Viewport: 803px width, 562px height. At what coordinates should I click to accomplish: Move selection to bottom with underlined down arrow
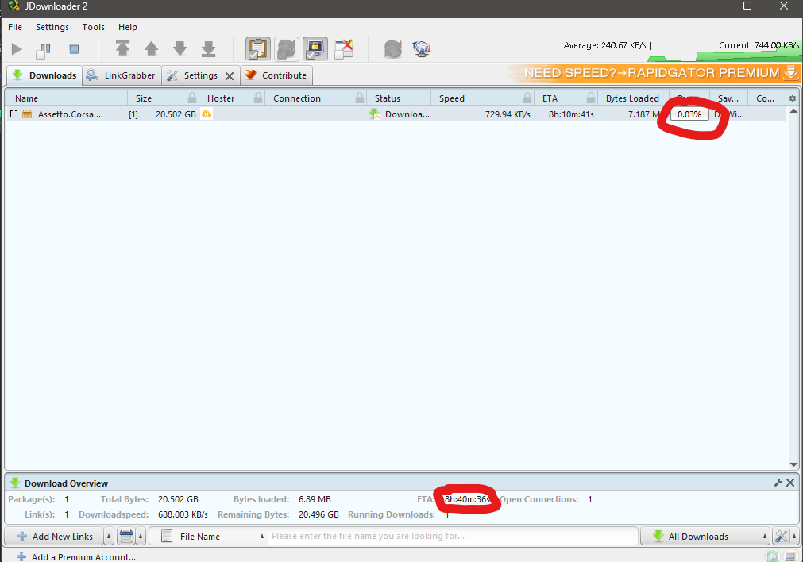point(208,48)
